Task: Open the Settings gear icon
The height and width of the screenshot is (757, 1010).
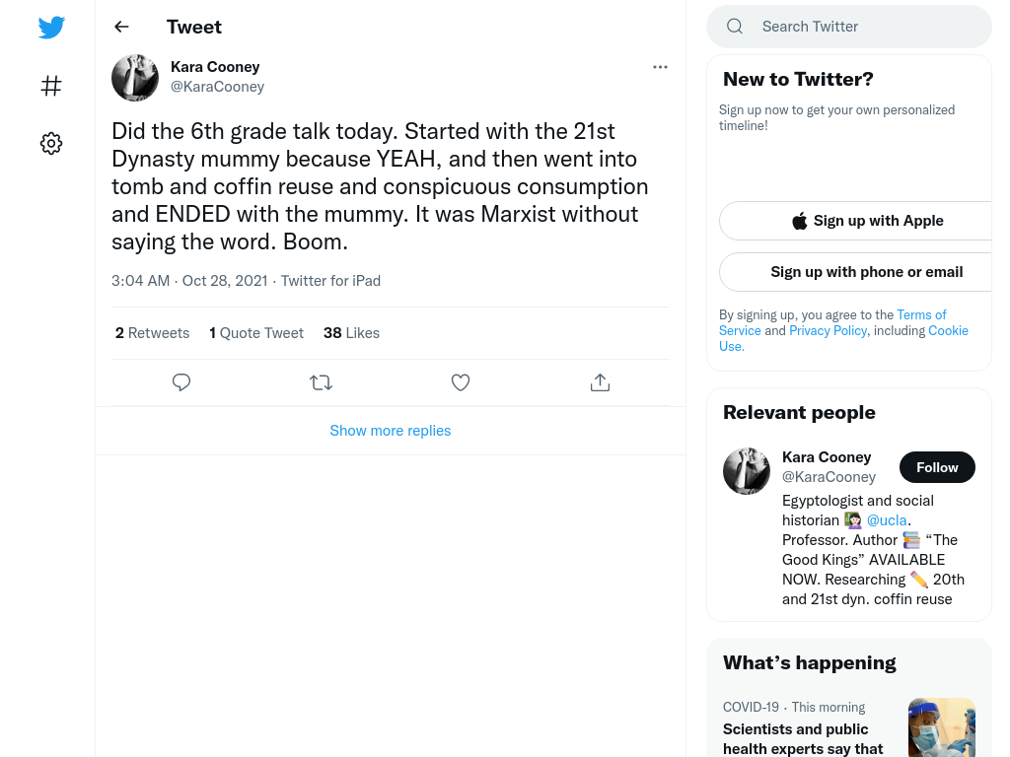Action: click(51, 143)
